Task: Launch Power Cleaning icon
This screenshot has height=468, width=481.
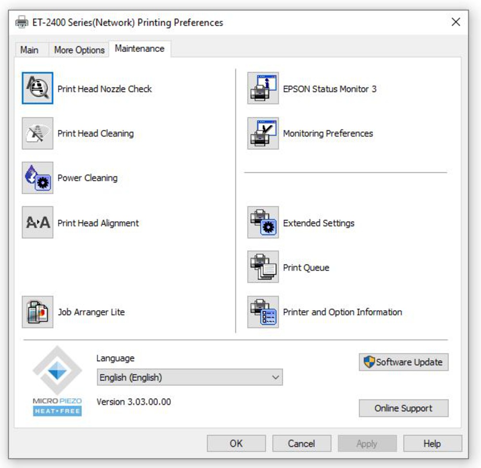Action: click(38, 178)
